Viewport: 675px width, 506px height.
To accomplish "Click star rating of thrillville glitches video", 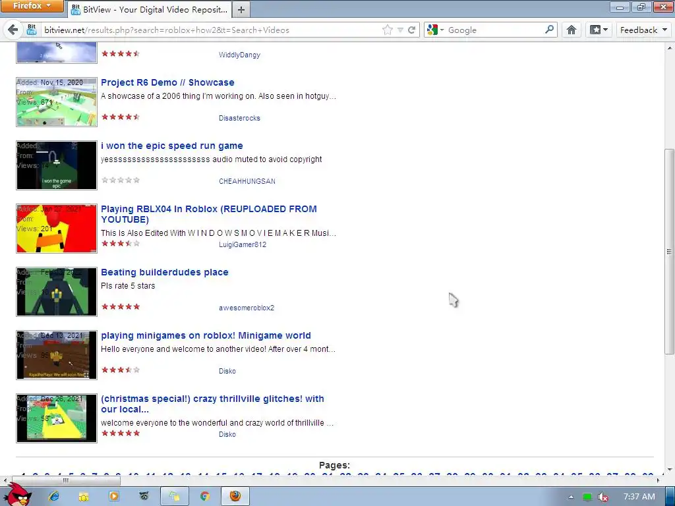I will coord(121,433).
